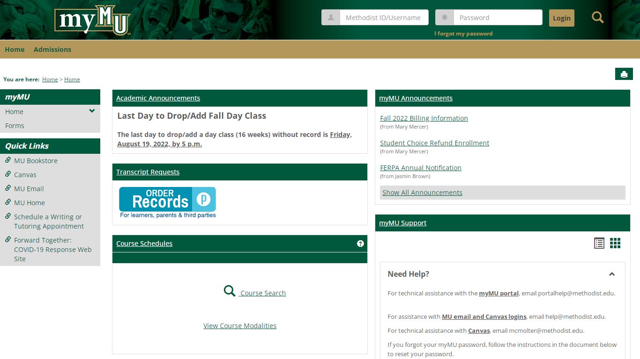This screenshot has height=359, width=640.
Task: Click the last Home breadcrumb link
Action: tap(72, 79)
